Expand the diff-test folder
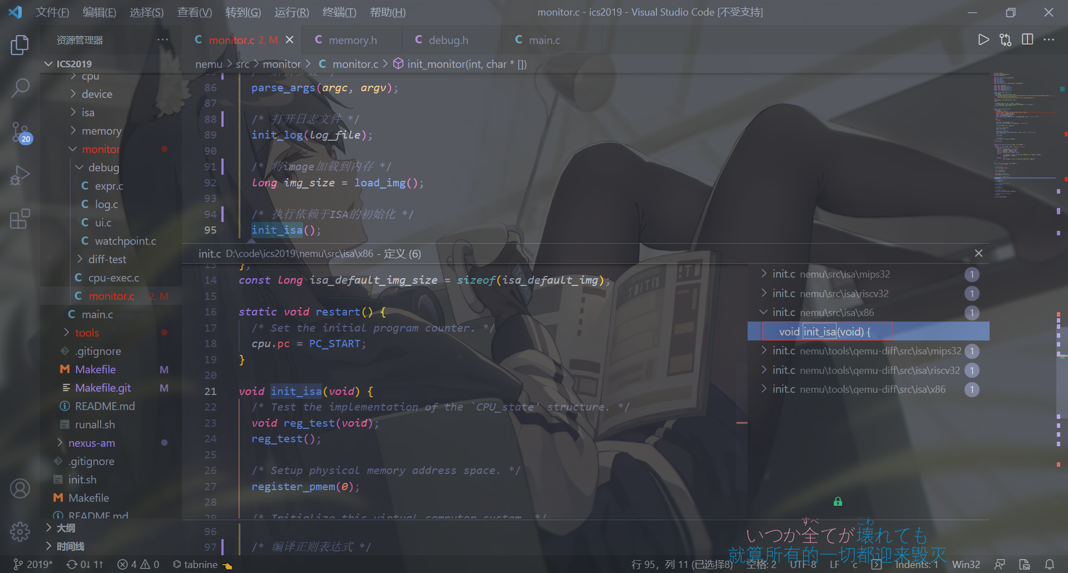The width and height of the screenshot is (1068, 573). 111,259
